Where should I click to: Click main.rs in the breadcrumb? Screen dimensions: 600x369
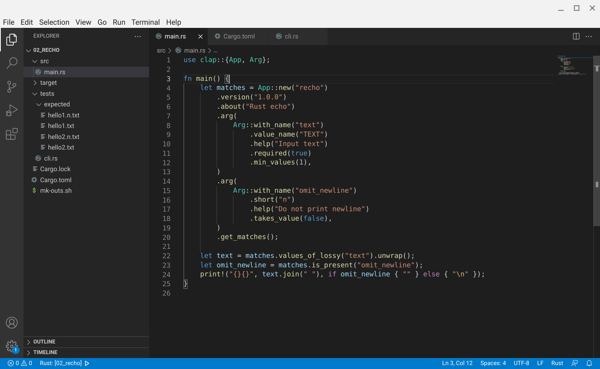[195, 50]
